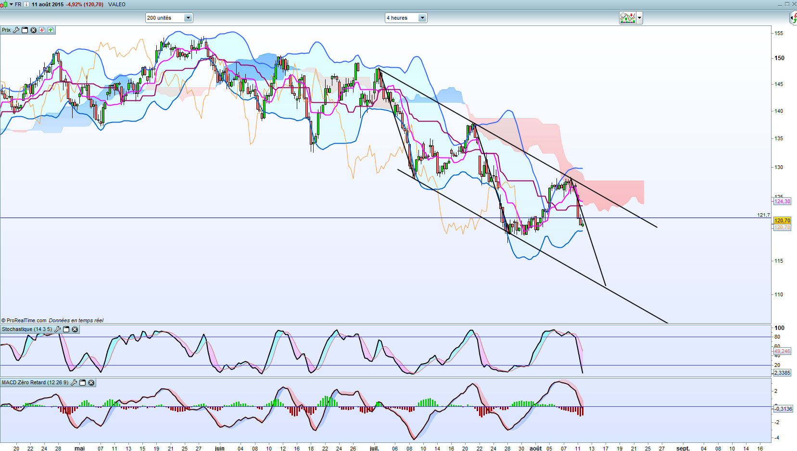Open Stochastique indicator settings wrench
The height and width of the screenshot is (451, 797).
tap(58, 329)
